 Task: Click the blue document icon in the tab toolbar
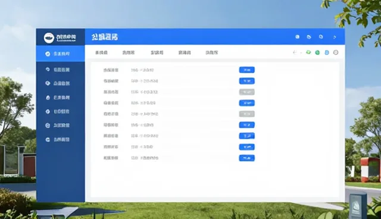point(327,52)
